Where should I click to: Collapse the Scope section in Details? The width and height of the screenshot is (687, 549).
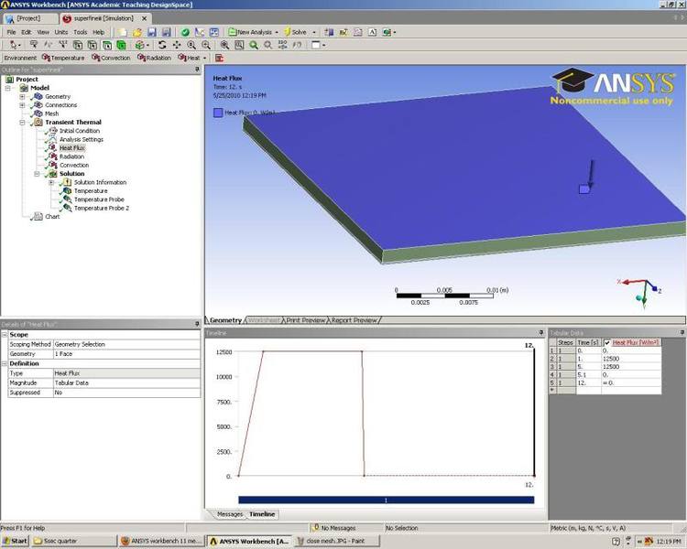[x=5, y=335]
